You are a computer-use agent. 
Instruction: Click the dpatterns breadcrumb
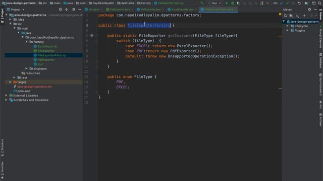[126, 3]
